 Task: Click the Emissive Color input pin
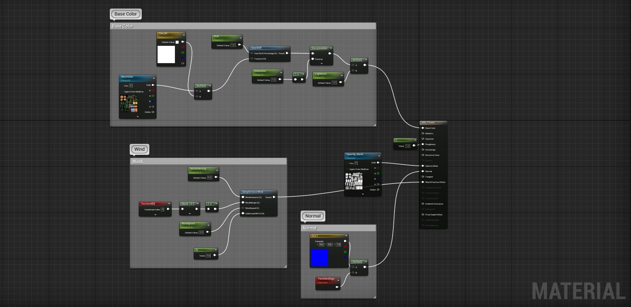pyautogui.click(x=423, y=155)
